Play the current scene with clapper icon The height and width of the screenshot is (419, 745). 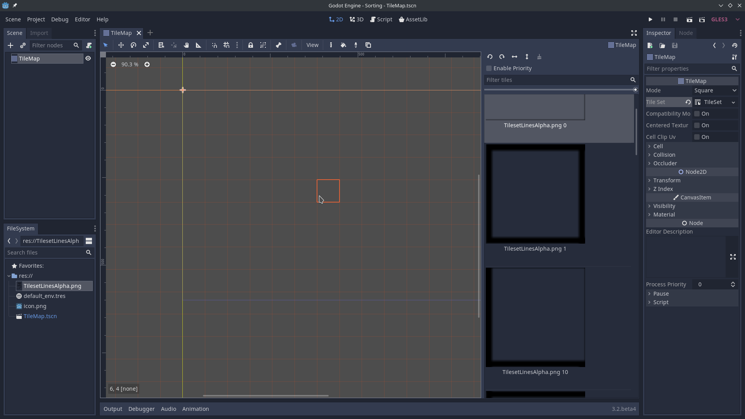690,19
